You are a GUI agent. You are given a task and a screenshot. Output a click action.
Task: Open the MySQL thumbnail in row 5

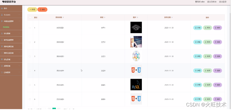click(x=136, y=85)
